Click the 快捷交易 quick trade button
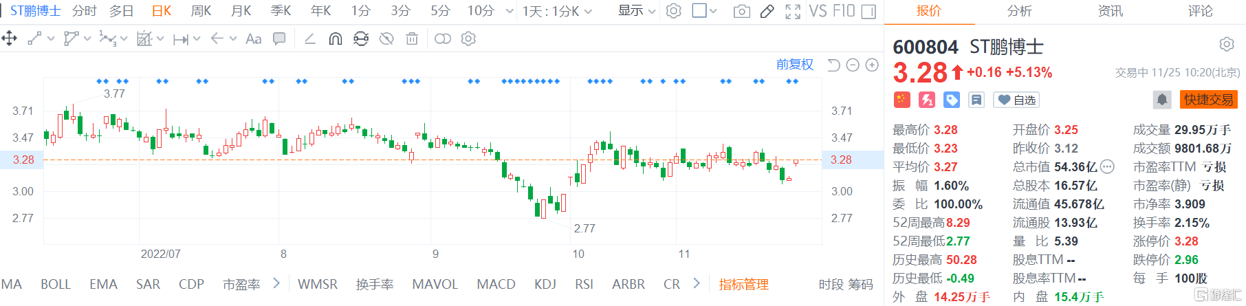1246x306 pixels. 1209,100
